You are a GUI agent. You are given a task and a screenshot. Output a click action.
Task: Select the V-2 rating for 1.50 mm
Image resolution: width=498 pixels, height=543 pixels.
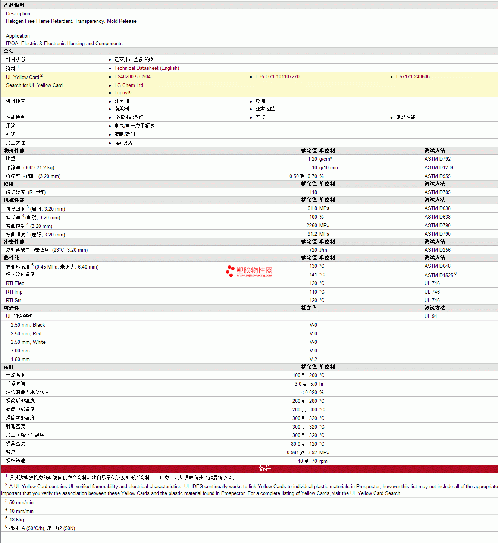coord(313,360)
